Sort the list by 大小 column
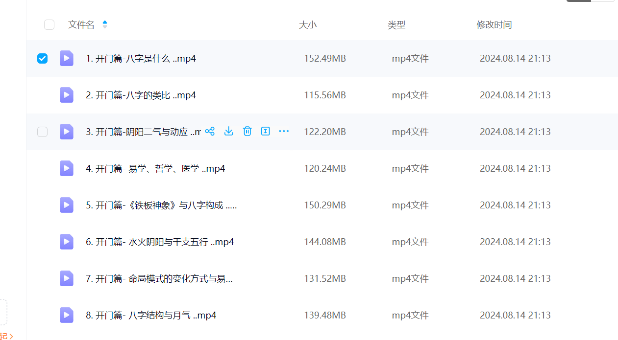 (x=307, y=25)
